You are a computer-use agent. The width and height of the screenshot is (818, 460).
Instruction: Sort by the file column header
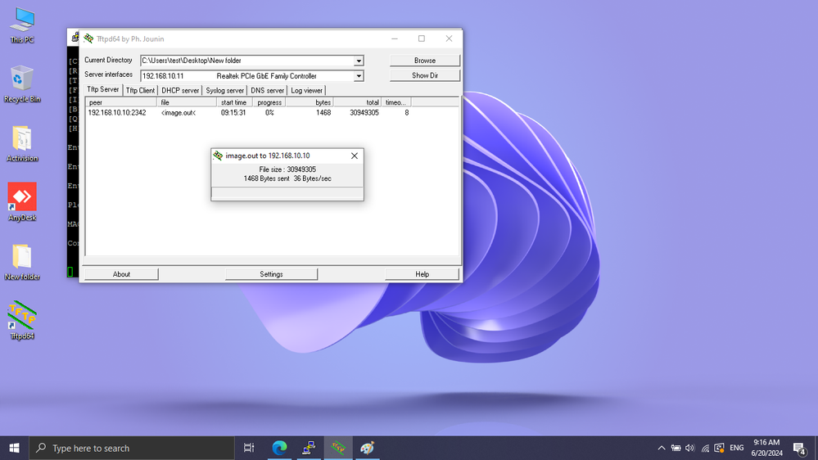187,103
